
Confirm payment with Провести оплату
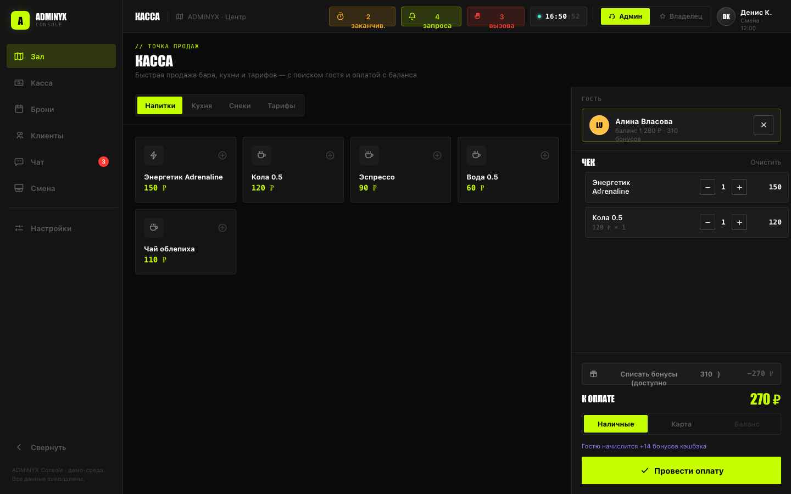pos(681,470)
